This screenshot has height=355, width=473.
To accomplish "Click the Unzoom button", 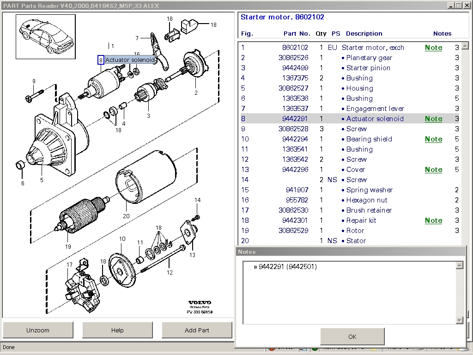I will click(38, 330).
